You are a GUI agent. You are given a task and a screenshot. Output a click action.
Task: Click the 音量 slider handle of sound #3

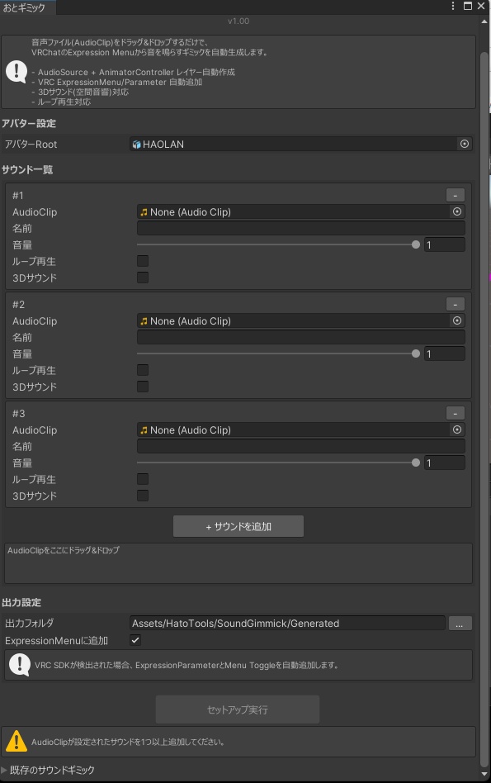pos(416,463)
